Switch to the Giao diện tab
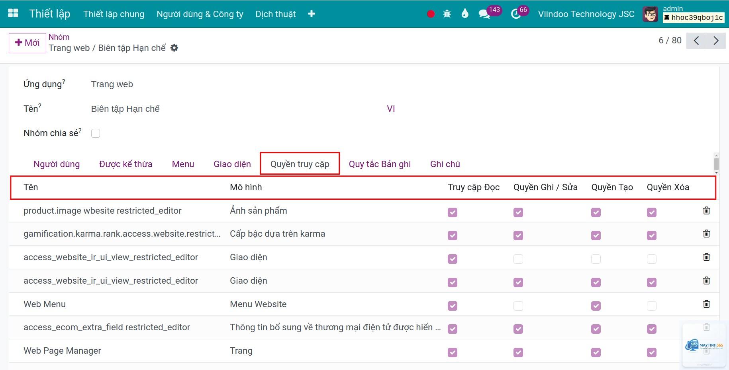 click(232, 164)
